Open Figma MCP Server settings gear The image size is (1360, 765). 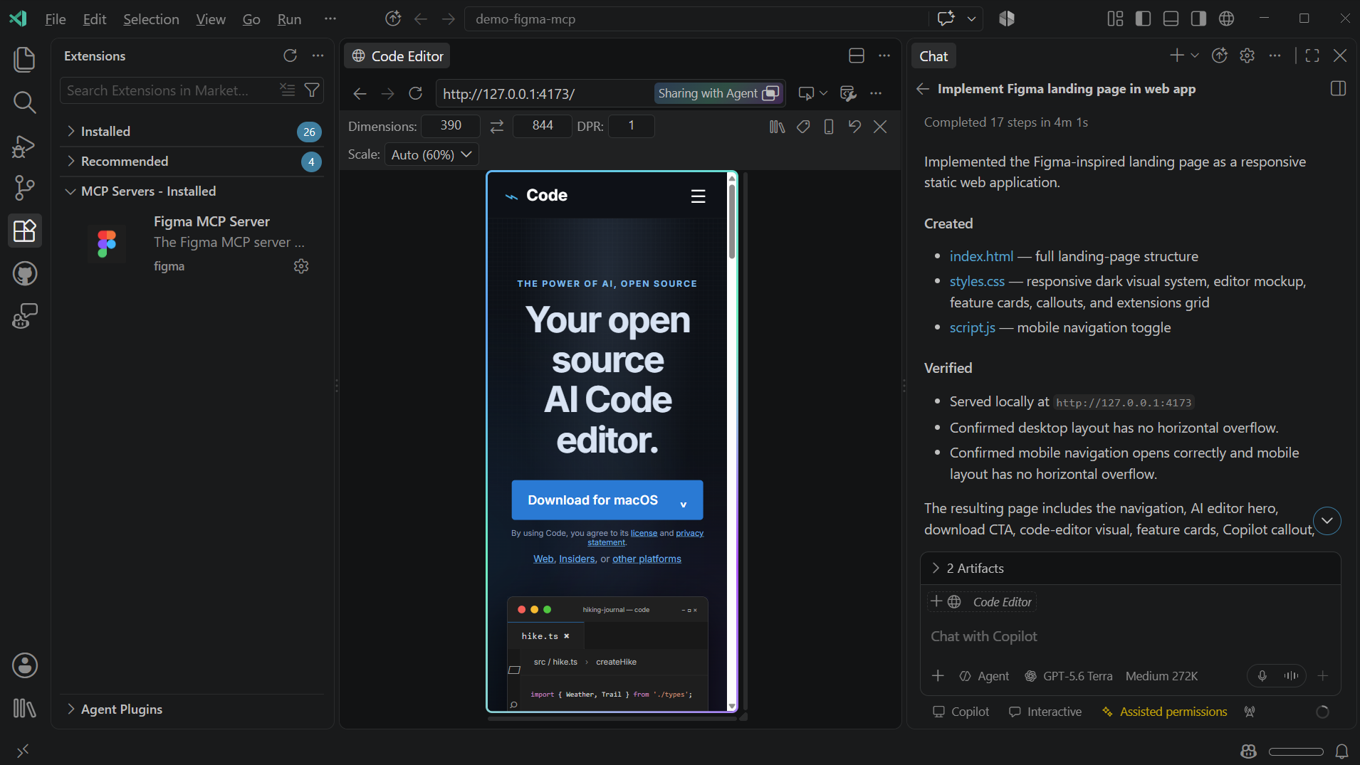[x=301, y=266]
